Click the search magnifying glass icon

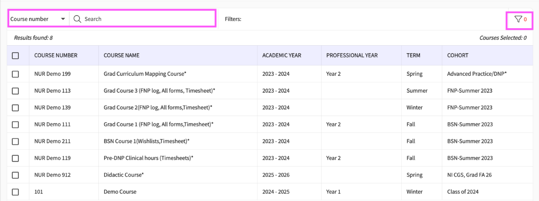pyautogui.click(x=77, y=19)
